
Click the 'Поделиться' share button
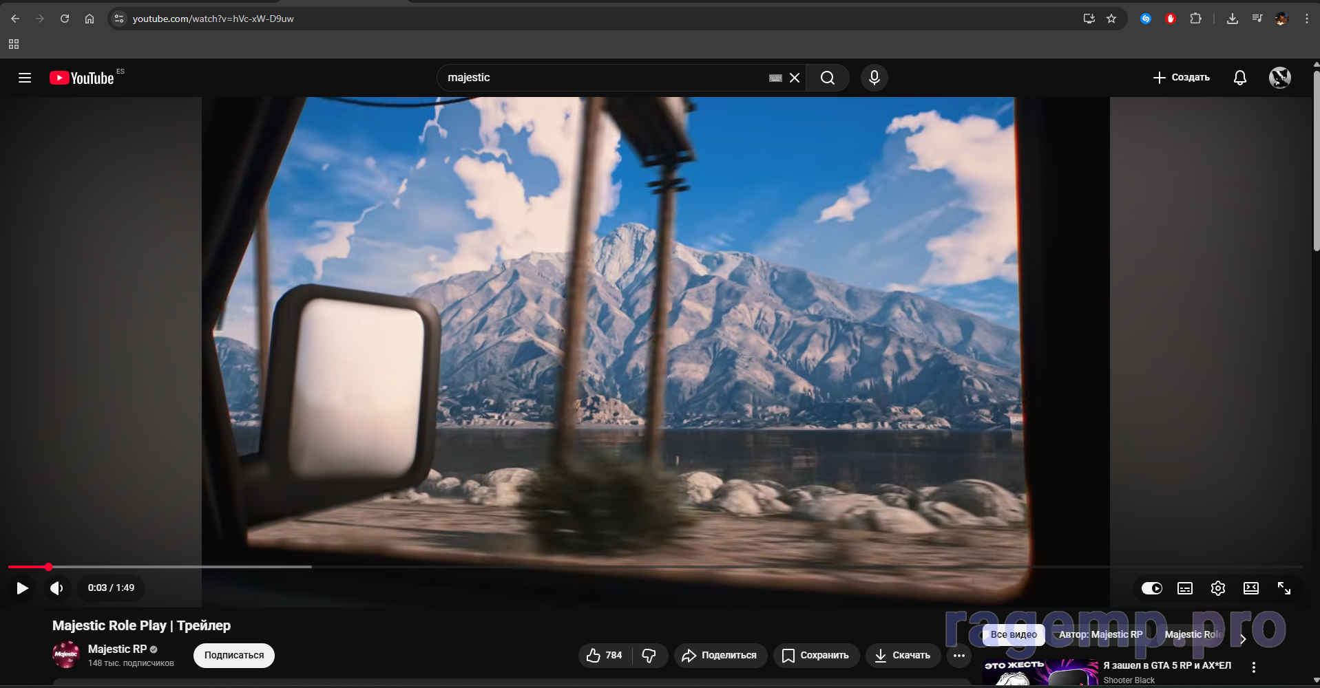[719, 656]
